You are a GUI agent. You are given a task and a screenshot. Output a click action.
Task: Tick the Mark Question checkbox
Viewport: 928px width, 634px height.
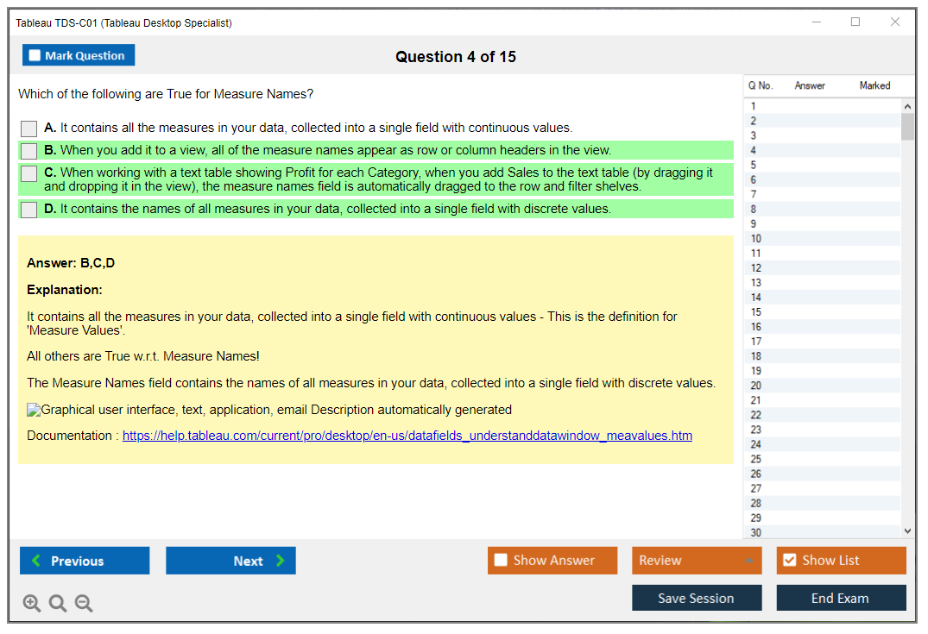(x=35, y=56)
